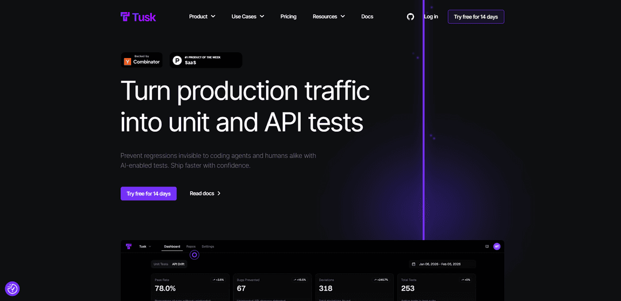Click the book icon in dashboard preview
This screenshot has width=621, height=301.
point(487,246)
